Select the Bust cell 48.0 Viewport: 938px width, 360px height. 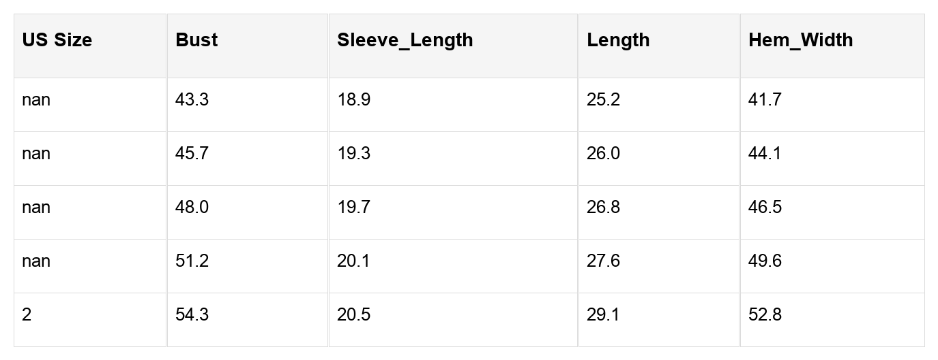pos(192,208)
